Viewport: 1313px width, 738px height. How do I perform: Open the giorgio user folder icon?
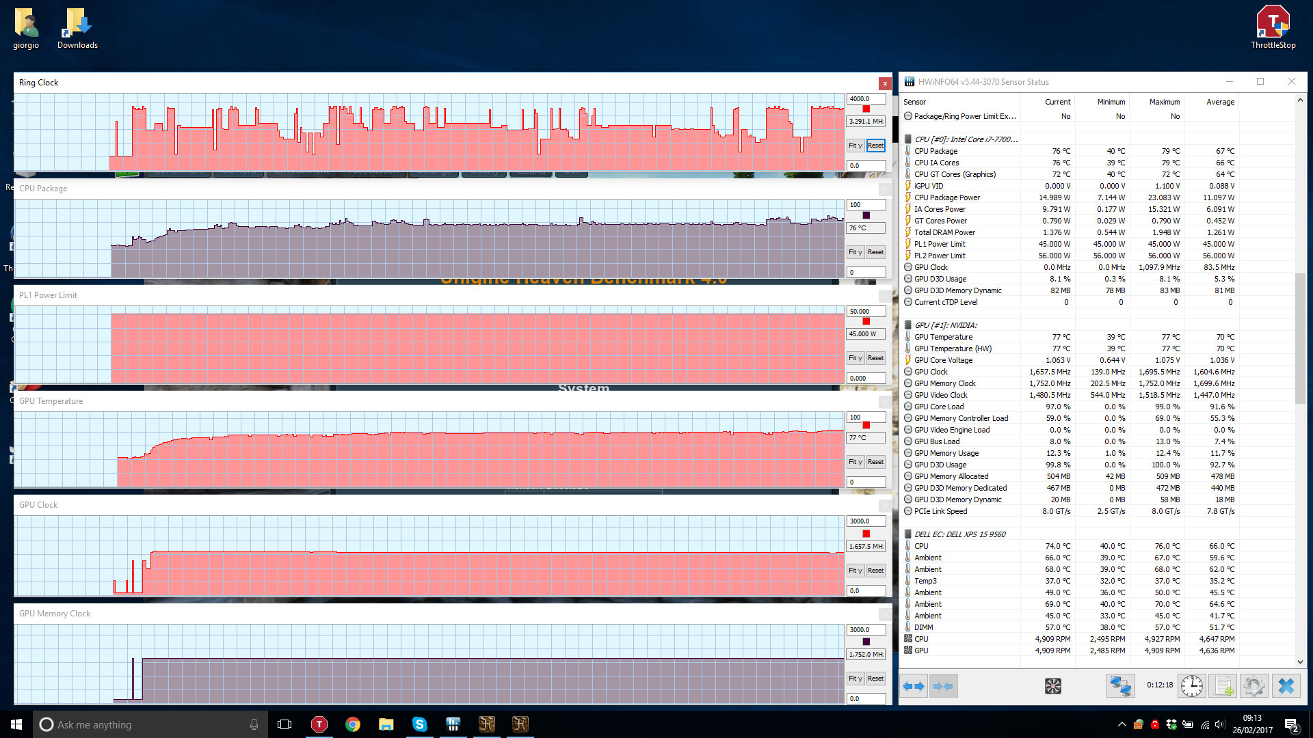[x=26, y=29]
